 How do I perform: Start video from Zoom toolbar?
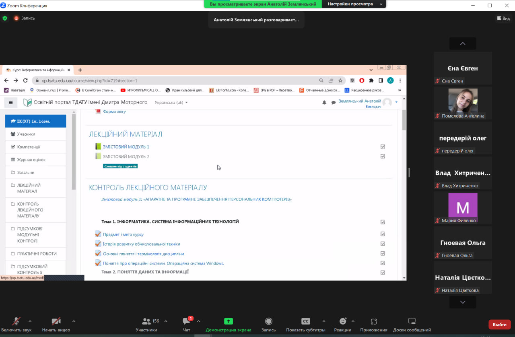(56, 322)
